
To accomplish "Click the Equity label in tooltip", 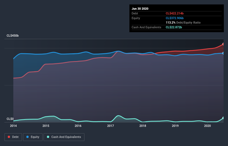I will click(136, 18).
